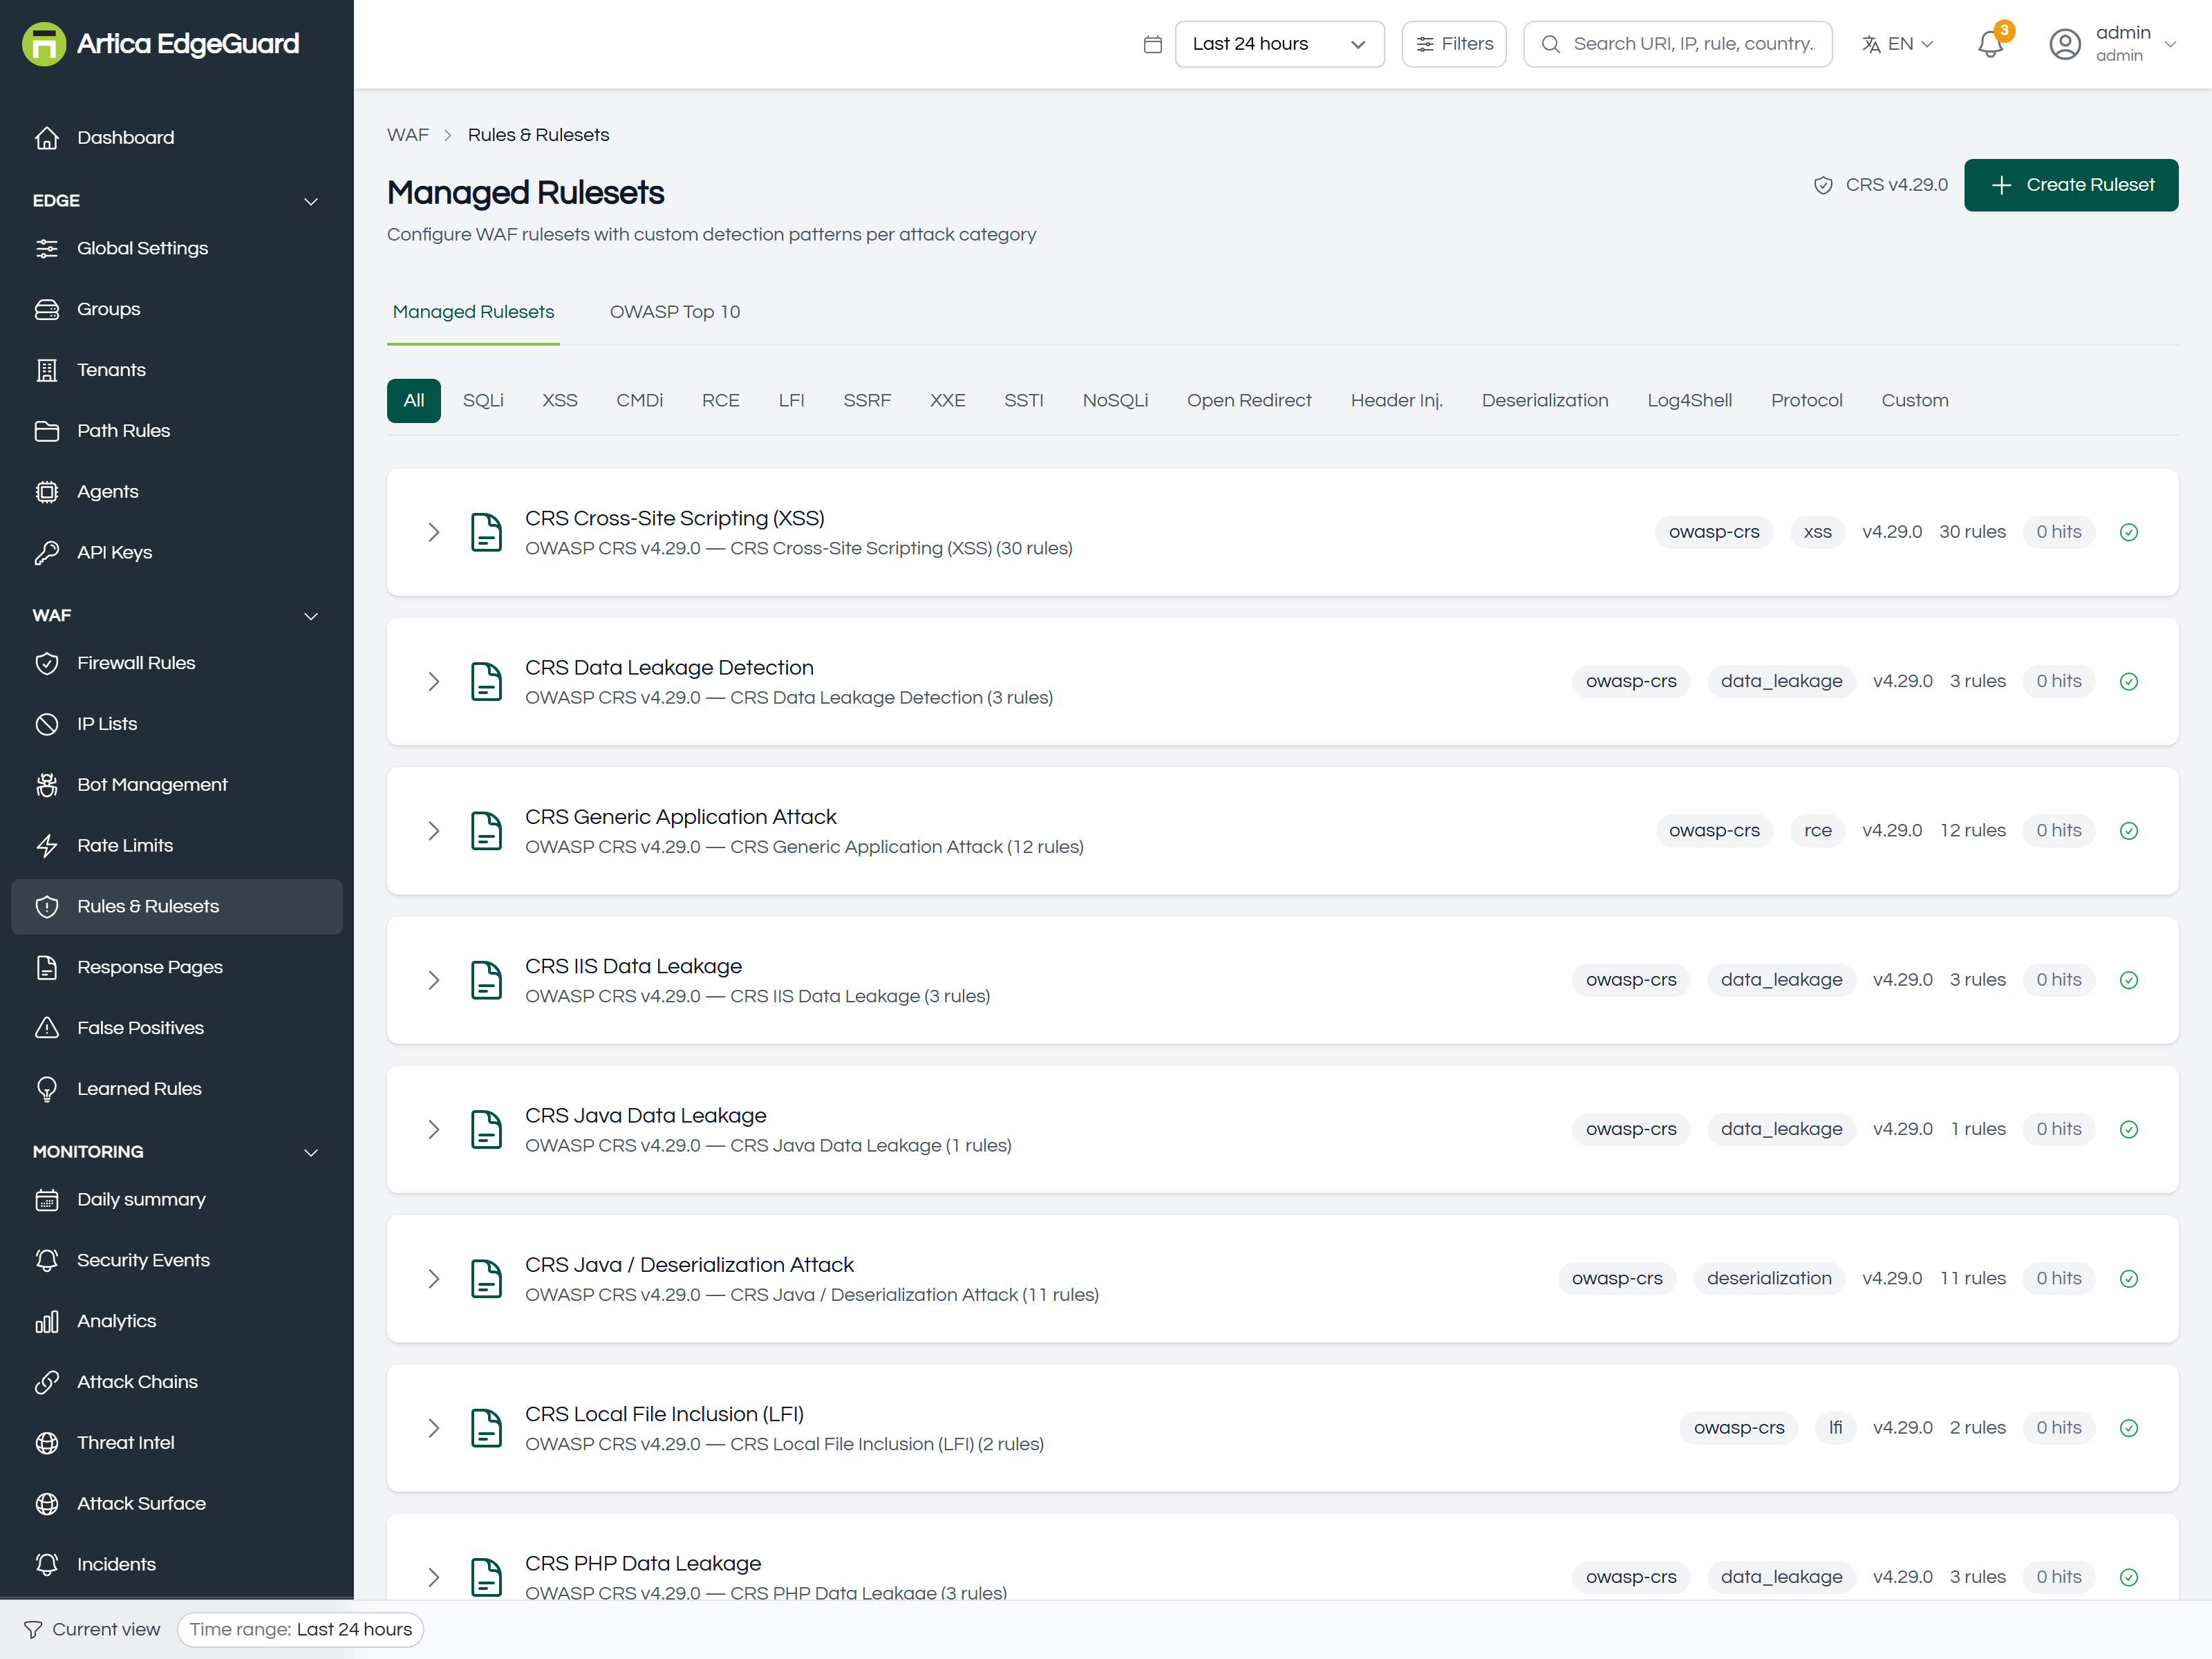Screen dimensions: 2212x1659
Task: Collapse the MONITORING sidebar section
Action: point(311,1152)
